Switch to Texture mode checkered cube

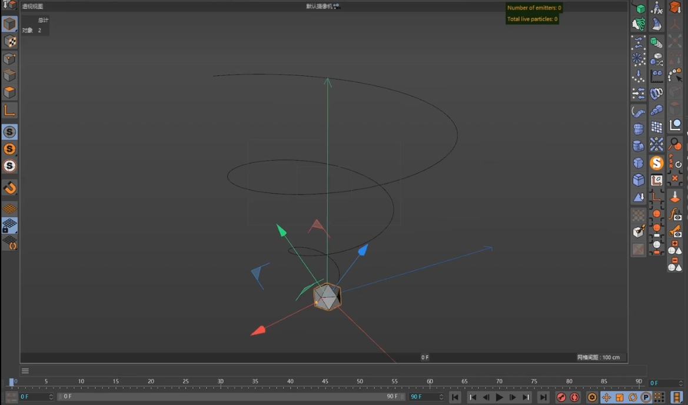[9, 41]
